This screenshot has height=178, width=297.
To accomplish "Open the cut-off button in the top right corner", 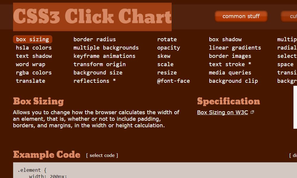I will click(289, 16).
